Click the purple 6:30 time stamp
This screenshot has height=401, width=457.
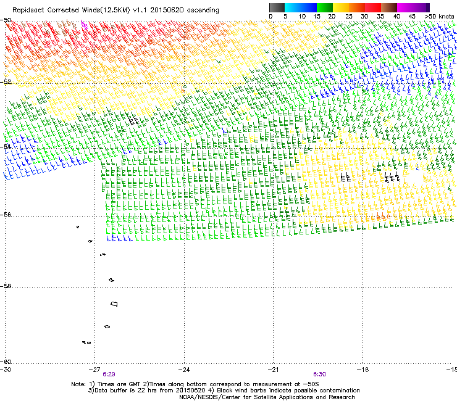(x=319, y=374)
